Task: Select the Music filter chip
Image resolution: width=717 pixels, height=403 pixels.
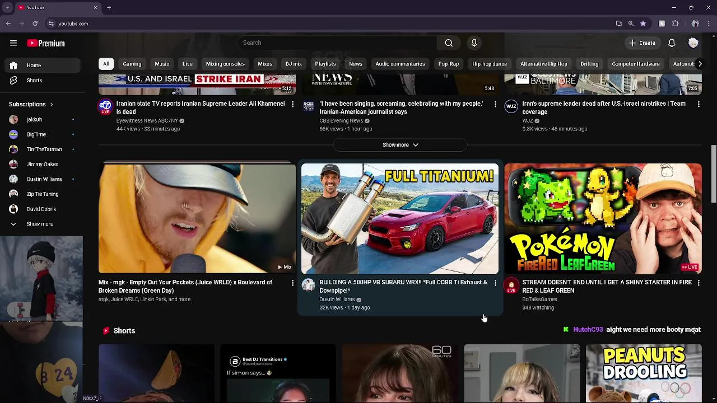Action: (x=162, y=64)
